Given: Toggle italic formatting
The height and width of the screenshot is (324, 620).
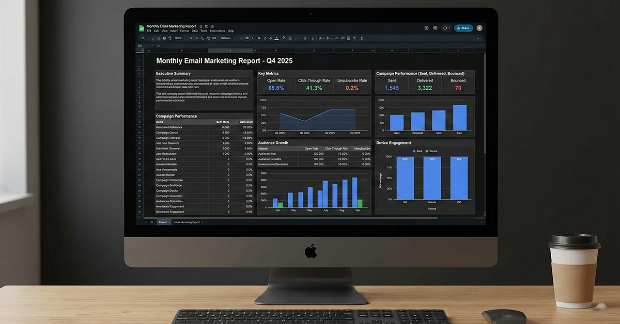Looking at the screenshot, I should coord(265,38).
